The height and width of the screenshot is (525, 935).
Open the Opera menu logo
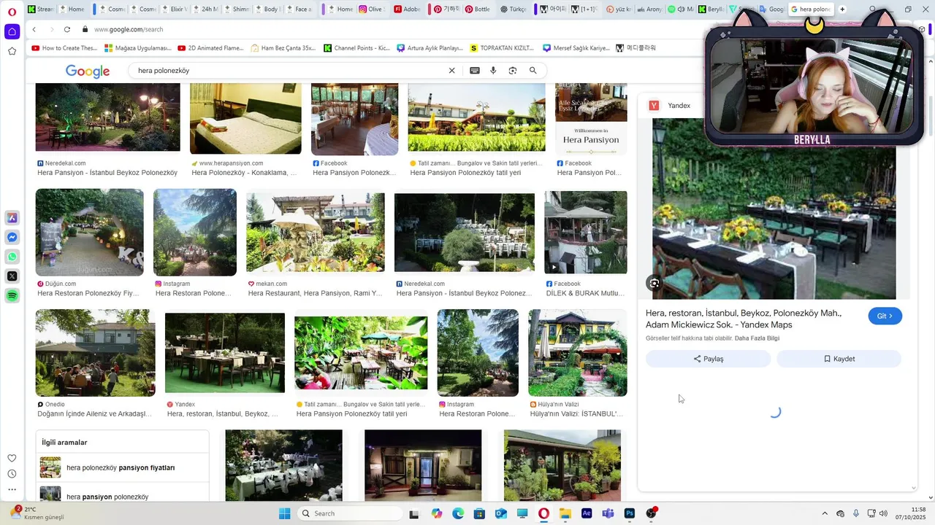coord(12,11)
